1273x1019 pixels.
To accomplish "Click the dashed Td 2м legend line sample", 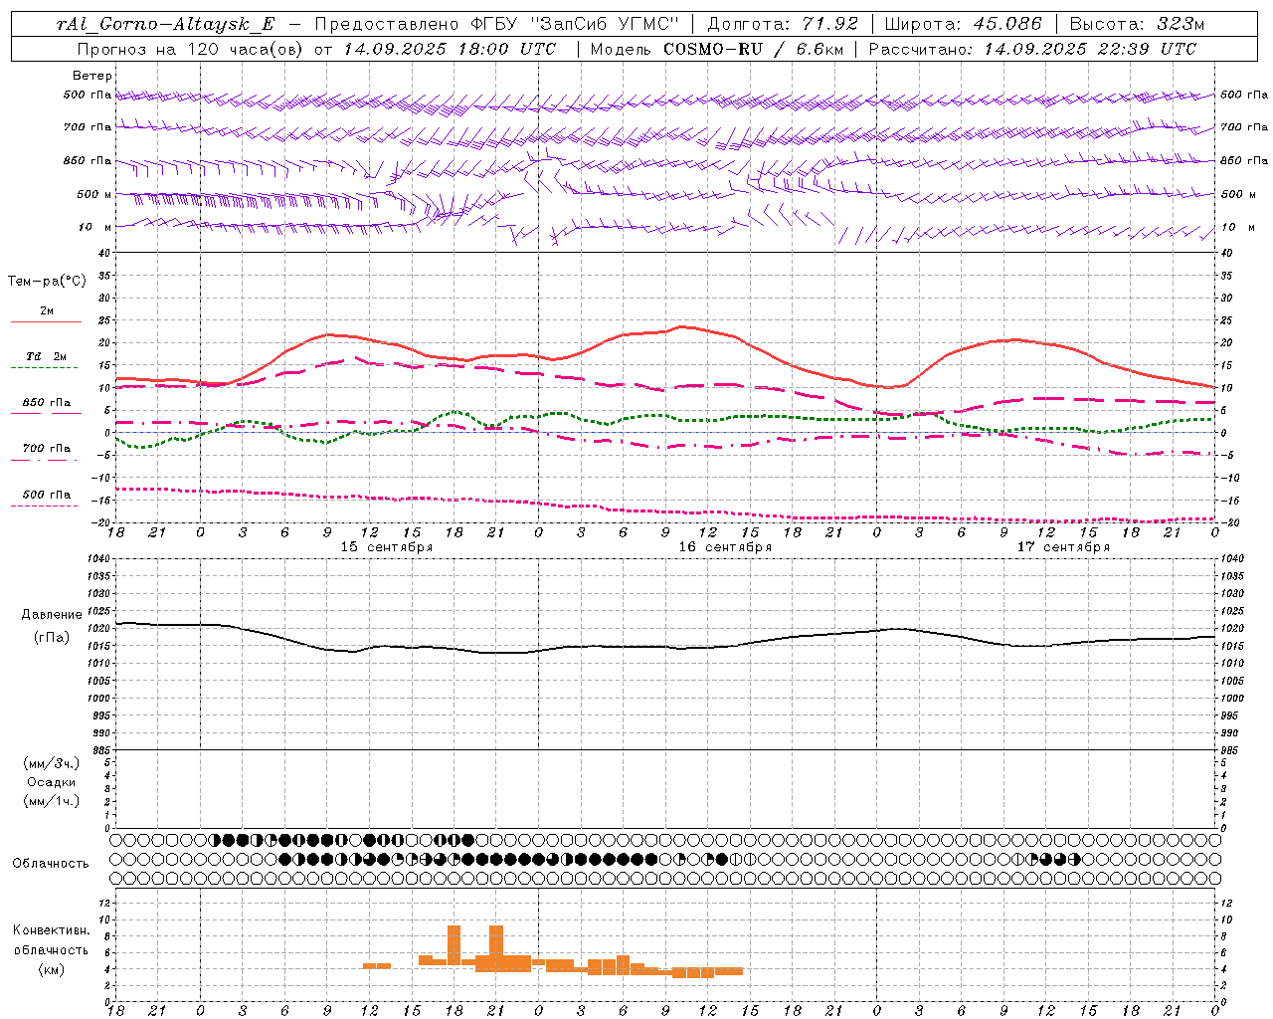I will (46, 368).
